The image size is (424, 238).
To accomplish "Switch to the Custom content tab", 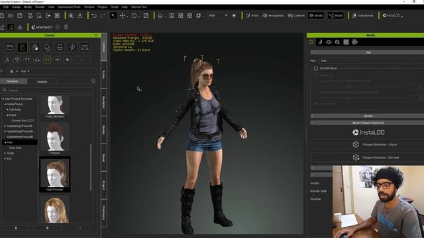I will tap(42, 81).
